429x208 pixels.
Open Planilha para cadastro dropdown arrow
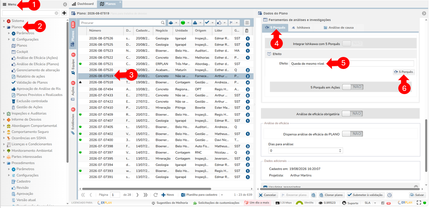point(222,195)
